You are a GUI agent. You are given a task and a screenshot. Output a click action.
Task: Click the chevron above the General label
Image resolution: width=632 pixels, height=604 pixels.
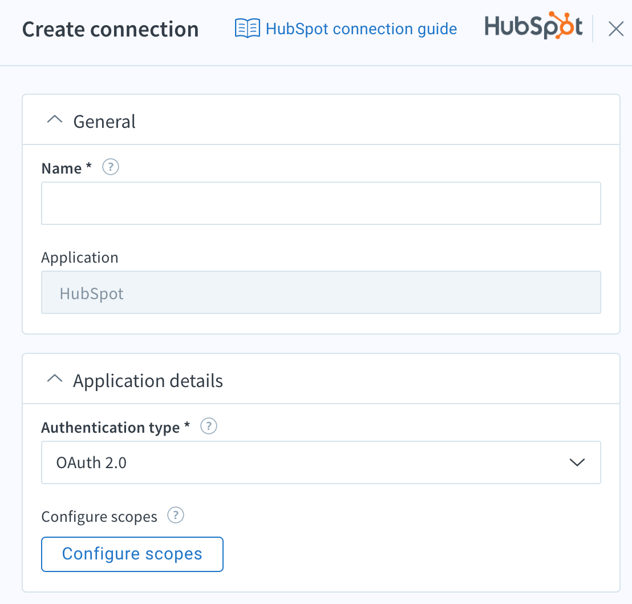click(x=54, y=119)
